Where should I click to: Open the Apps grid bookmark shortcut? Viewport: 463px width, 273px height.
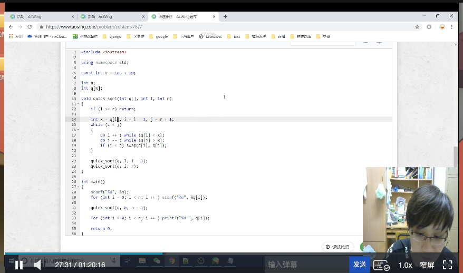[15, 36]
